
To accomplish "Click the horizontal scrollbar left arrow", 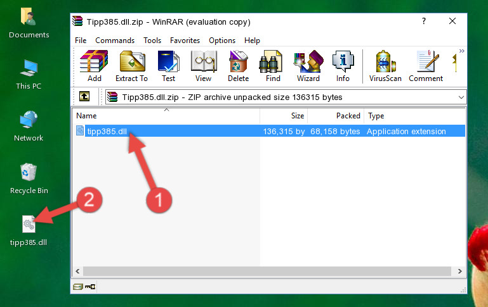I will coord(77,271).
